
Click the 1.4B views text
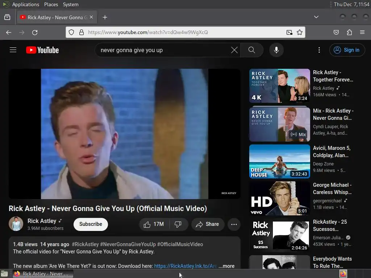coord(25,244)
